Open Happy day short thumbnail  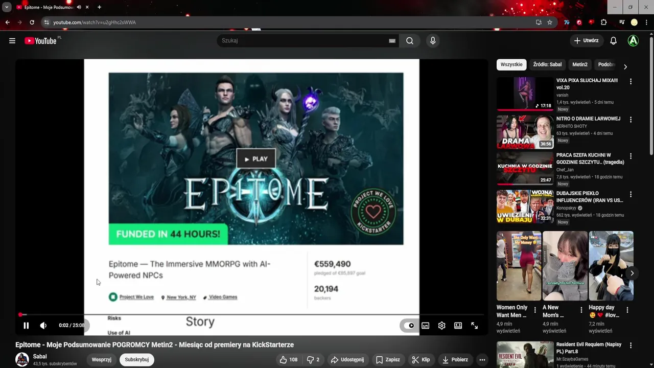(x=611, y=266)
